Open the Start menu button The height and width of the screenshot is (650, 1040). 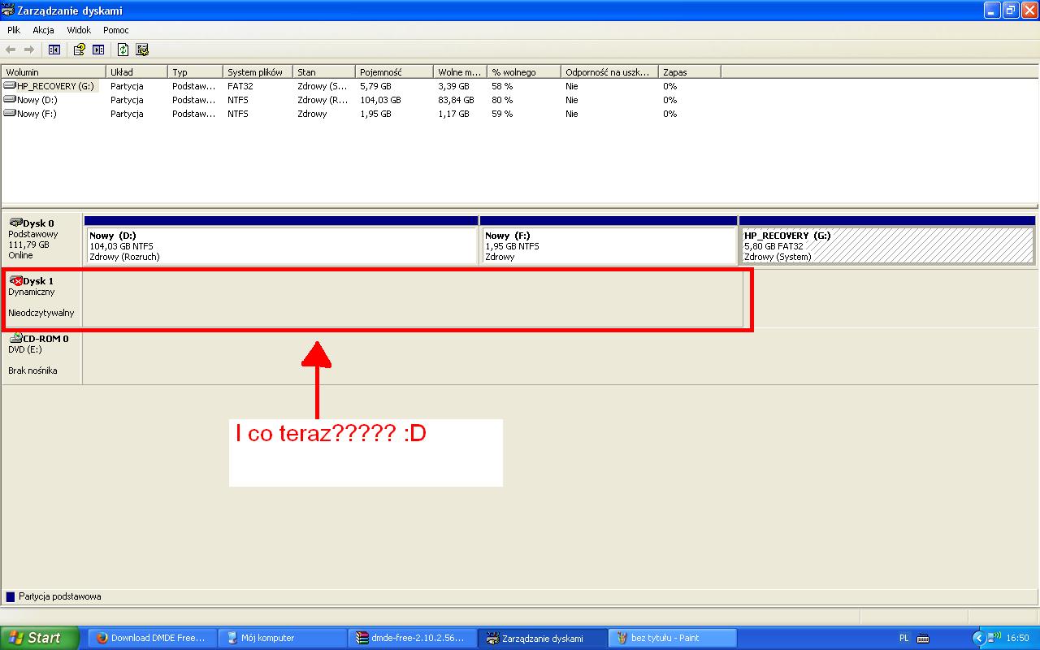tap(40, 638)
